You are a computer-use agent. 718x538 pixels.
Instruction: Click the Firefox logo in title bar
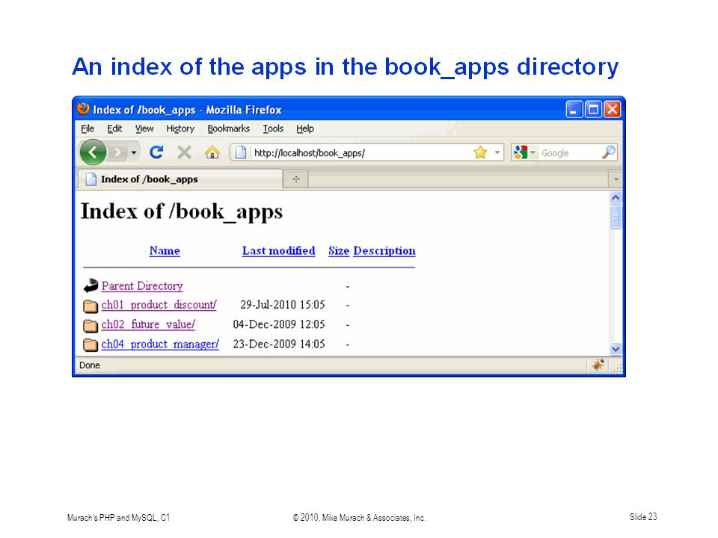(x=83, y=109)
